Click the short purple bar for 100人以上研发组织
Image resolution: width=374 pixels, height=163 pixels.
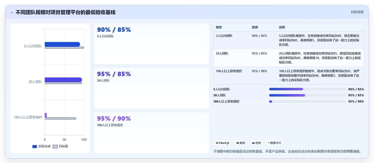click(x=46, y=115)
